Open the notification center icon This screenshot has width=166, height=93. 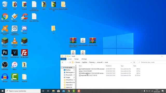coord(163,91)
